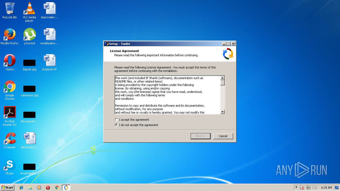340x191 pixels.
Task: Select the bigsub.jpg image file
Action: [29, 65]
